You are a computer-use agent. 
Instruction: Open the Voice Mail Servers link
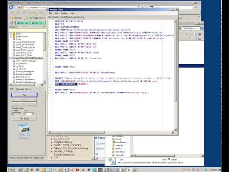67,145
